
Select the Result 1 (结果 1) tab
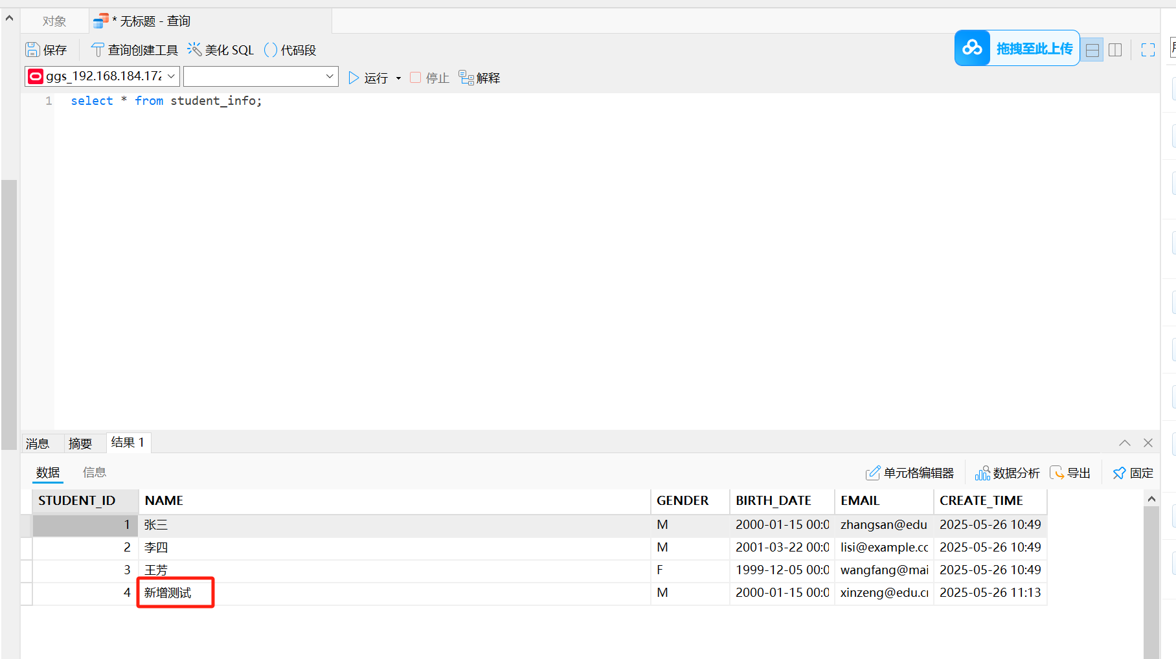(128, 443)
